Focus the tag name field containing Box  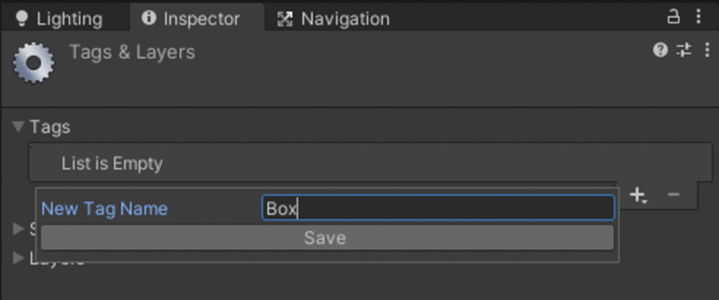click(x=438, y=208)
